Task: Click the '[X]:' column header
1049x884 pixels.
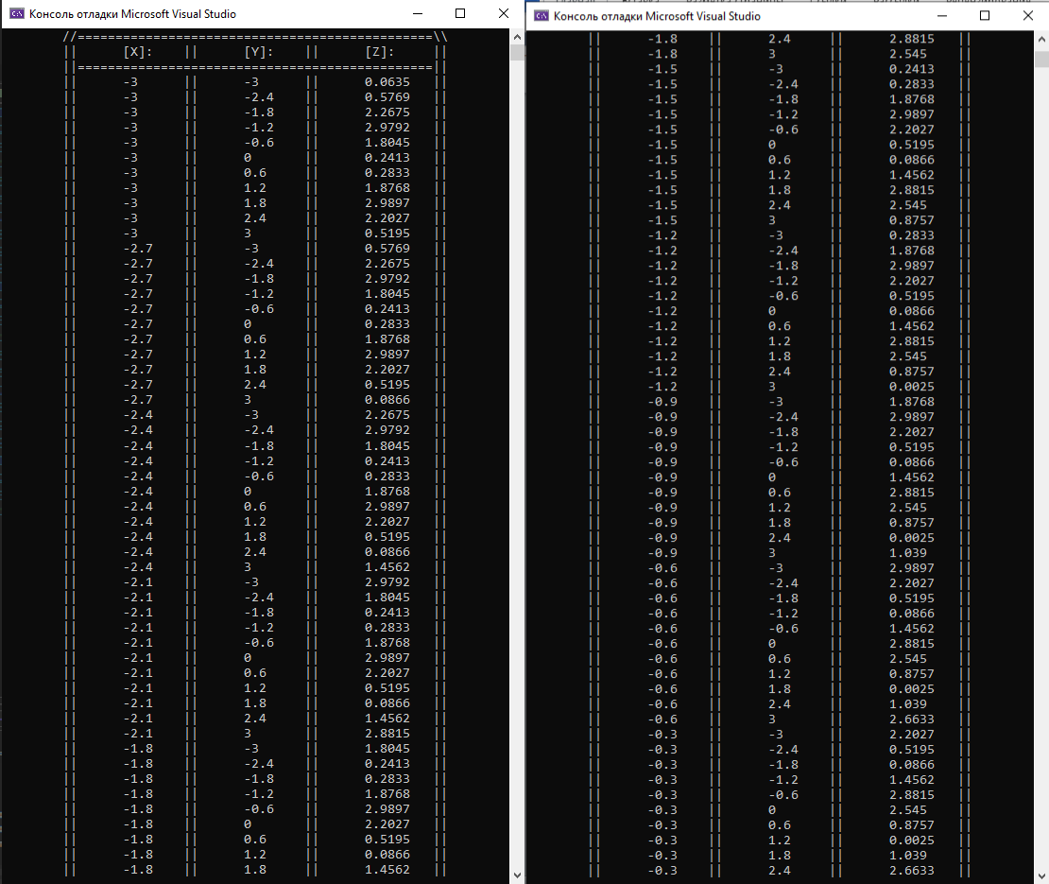Action: point(138,52)
